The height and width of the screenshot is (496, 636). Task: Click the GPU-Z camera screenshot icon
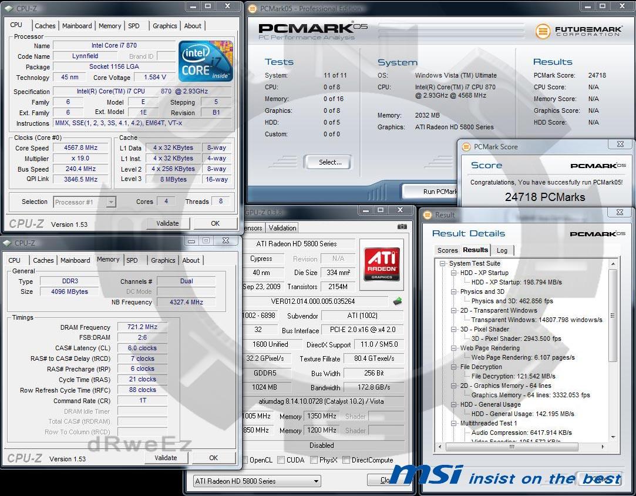(x=402, y=226)
